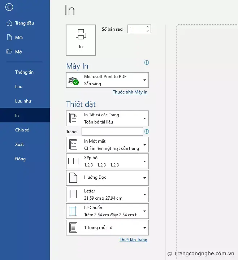
Task: Click the back arrow icon
Action: pyautogui.click(x=9, y=7)
